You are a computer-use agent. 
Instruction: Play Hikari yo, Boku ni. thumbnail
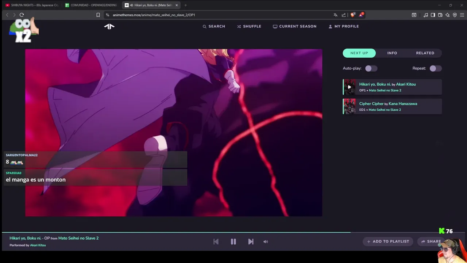click(x=350, y=87)
